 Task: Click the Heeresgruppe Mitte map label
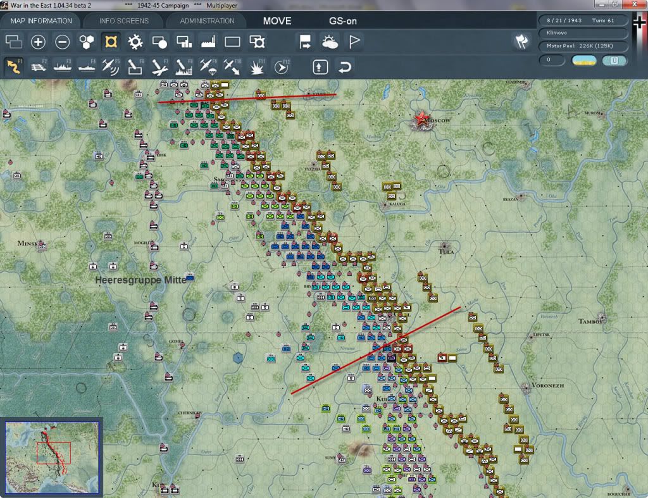141,280
